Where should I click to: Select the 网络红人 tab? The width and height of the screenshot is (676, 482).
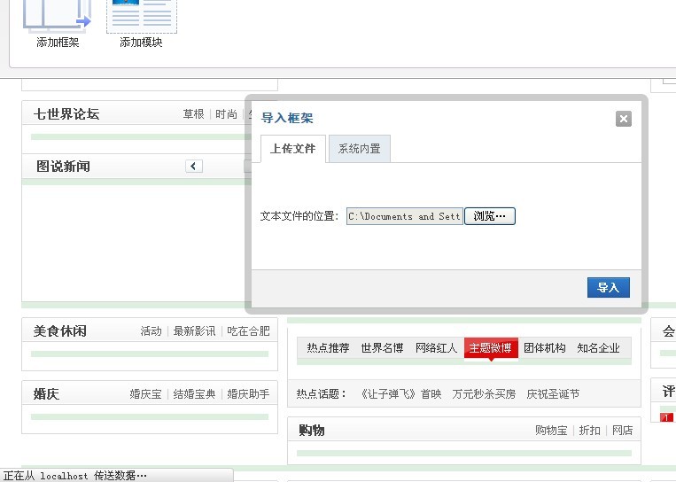coord(436,348)
